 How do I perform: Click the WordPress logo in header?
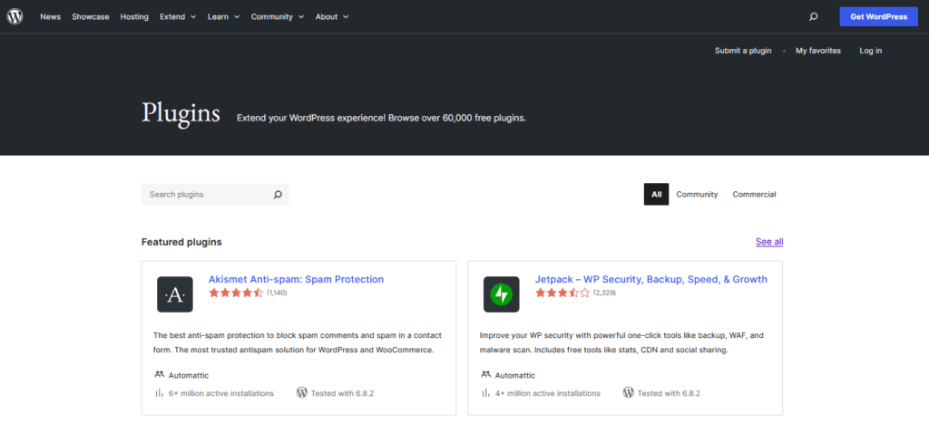pos(16,16)
